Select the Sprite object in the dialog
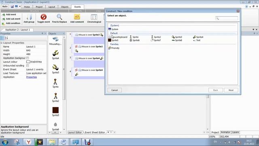 coord(134,37)
